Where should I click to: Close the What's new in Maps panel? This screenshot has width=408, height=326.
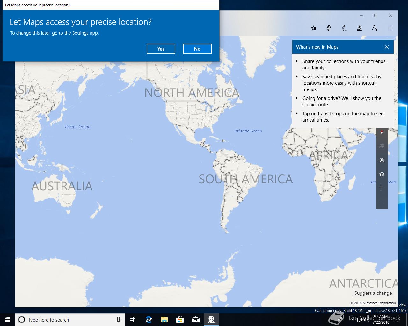pyautogui.click(x=387, y=47)
